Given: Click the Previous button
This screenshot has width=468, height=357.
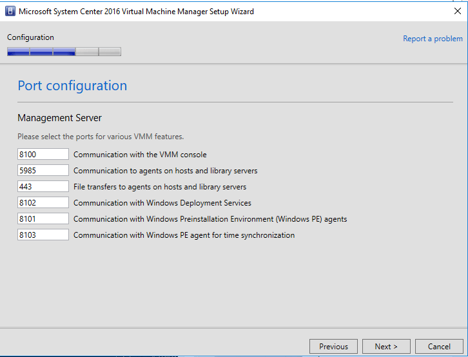Looking at the screenshot, I should (333, 346).
